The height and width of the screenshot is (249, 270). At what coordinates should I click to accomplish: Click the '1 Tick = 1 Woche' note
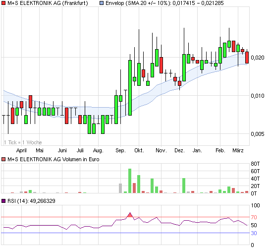click(23, 142)
